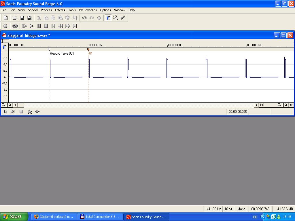Viewport: 295px width, 221px height.
Task: Click the 44 100 Hz sample rate status
Action: (213, 209)
